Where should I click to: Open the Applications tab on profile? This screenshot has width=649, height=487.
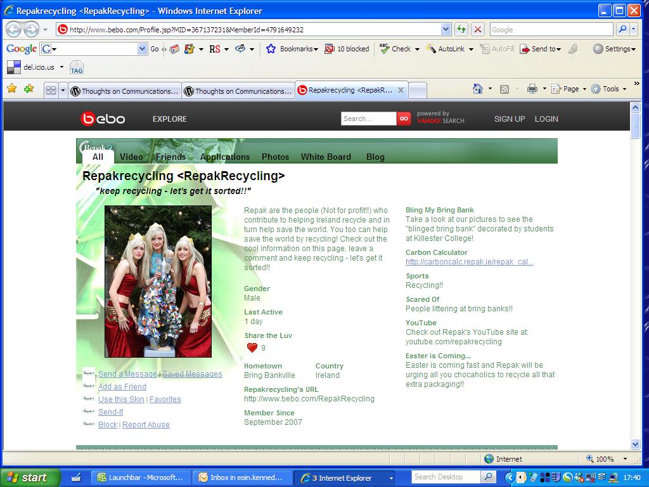225,157
